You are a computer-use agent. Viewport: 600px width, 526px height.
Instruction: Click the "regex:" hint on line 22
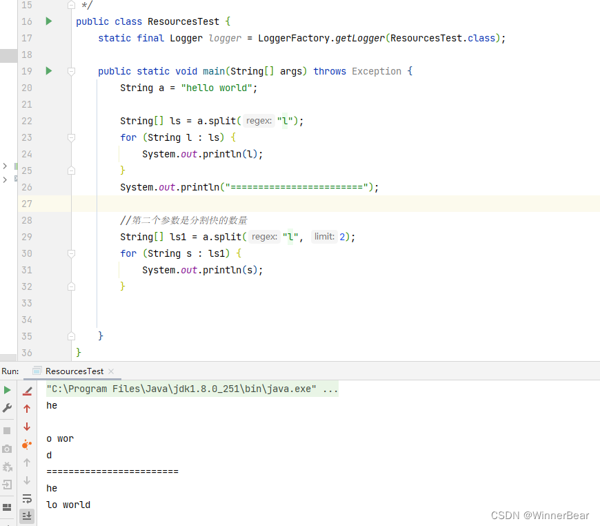click(x=259, y=121)
